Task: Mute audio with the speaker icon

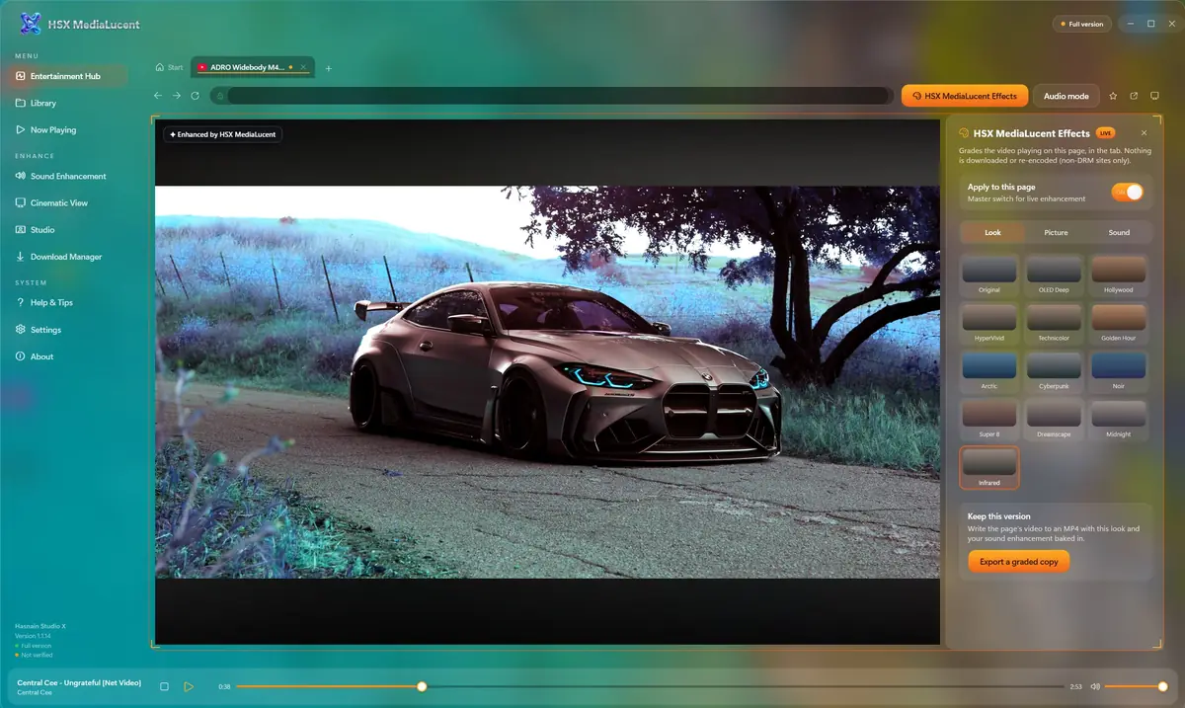Action: (x=1095, y=686)
